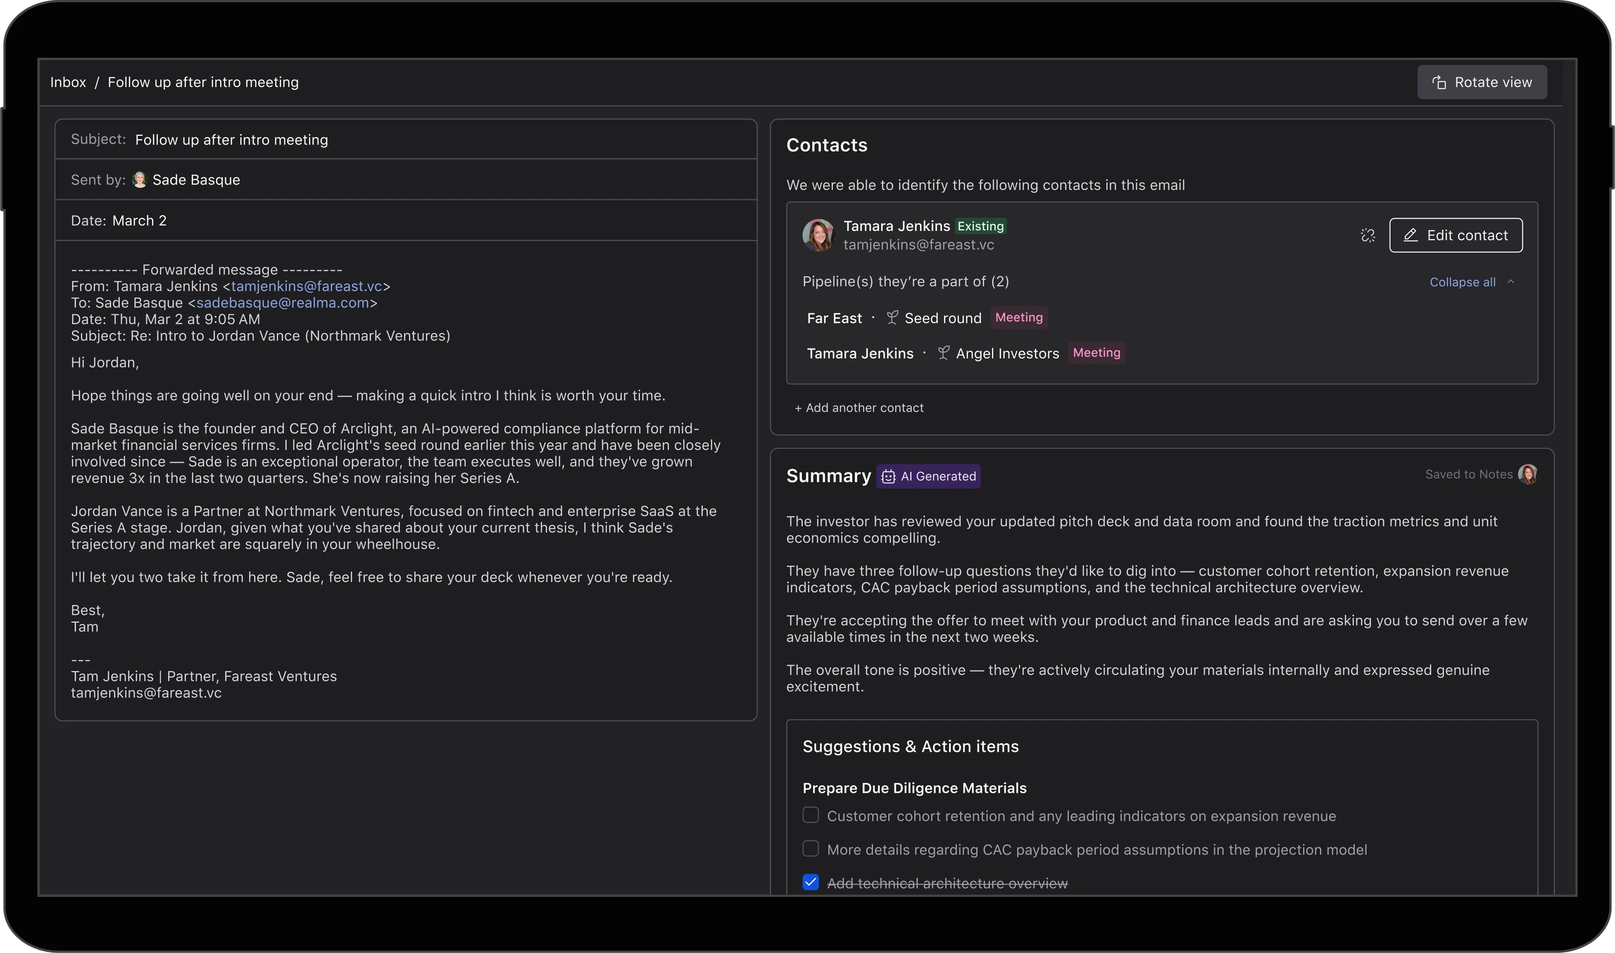The height and width of the screenshot is (953, 1615).
Task: Click contact email tamjenkins@fareast.vc under Tamara Jenkins
Action: [x=918, y=245]
